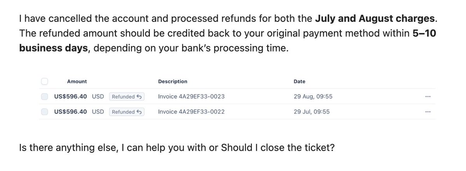The height and width of the screenshot is (171, 466).
Task: Click the 29 Aug, 09:55 date cell
Action: (313, 97)
